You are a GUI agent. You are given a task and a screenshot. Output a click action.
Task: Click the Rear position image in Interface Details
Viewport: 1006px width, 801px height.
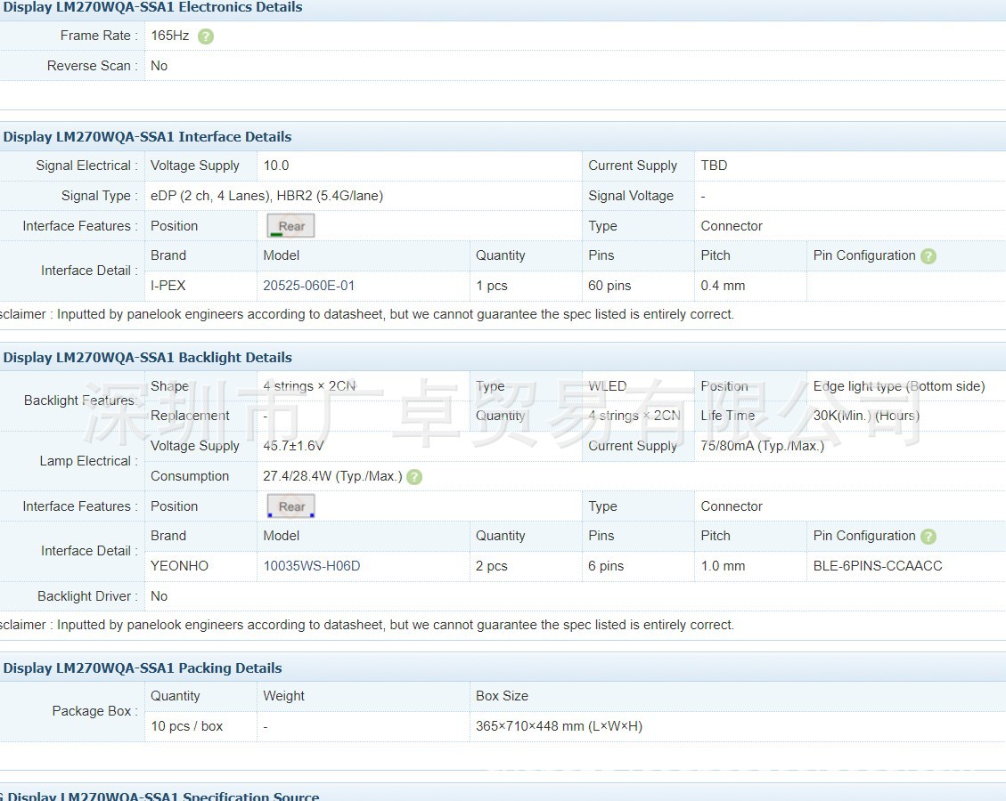click(x=290, y=225)
